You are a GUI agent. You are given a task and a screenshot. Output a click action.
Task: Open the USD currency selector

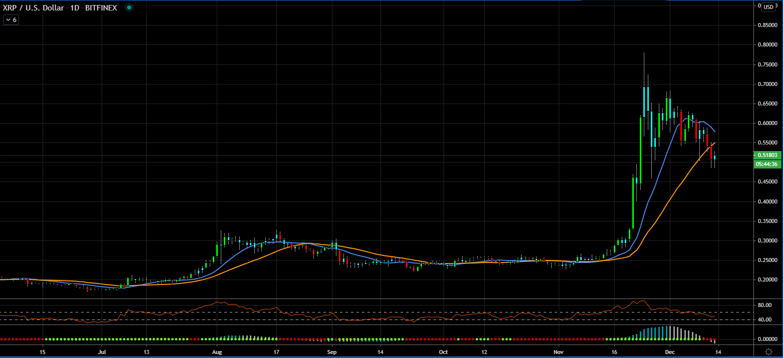pyautogui.click(x=768, y=7)
